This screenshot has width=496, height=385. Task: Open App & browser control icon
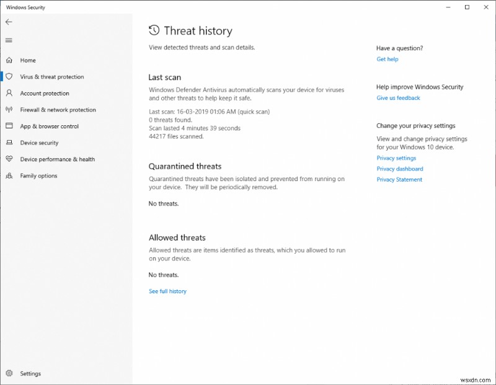tap(9, 126)
